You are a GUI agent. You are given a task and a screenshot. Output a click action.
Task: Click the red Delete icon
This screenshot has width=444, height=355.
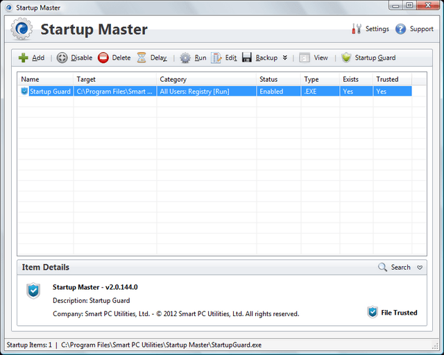coord(103,58)
